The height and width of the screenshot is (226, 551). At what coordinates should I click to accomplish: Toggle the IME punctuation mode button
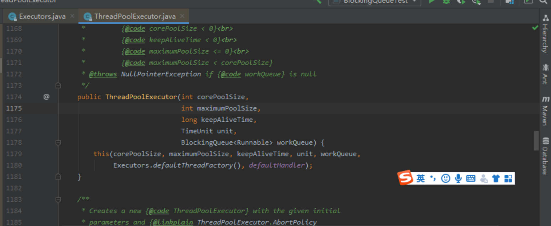433,178
